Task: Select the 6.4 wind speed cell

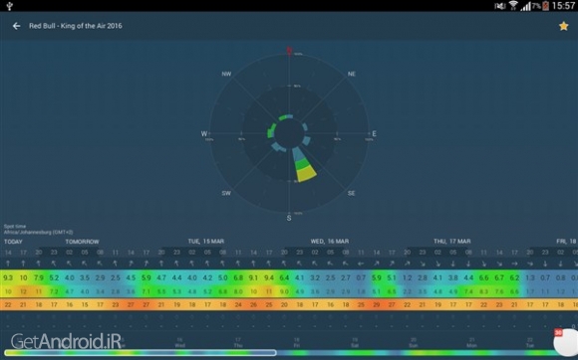Action: coord(284,277)
